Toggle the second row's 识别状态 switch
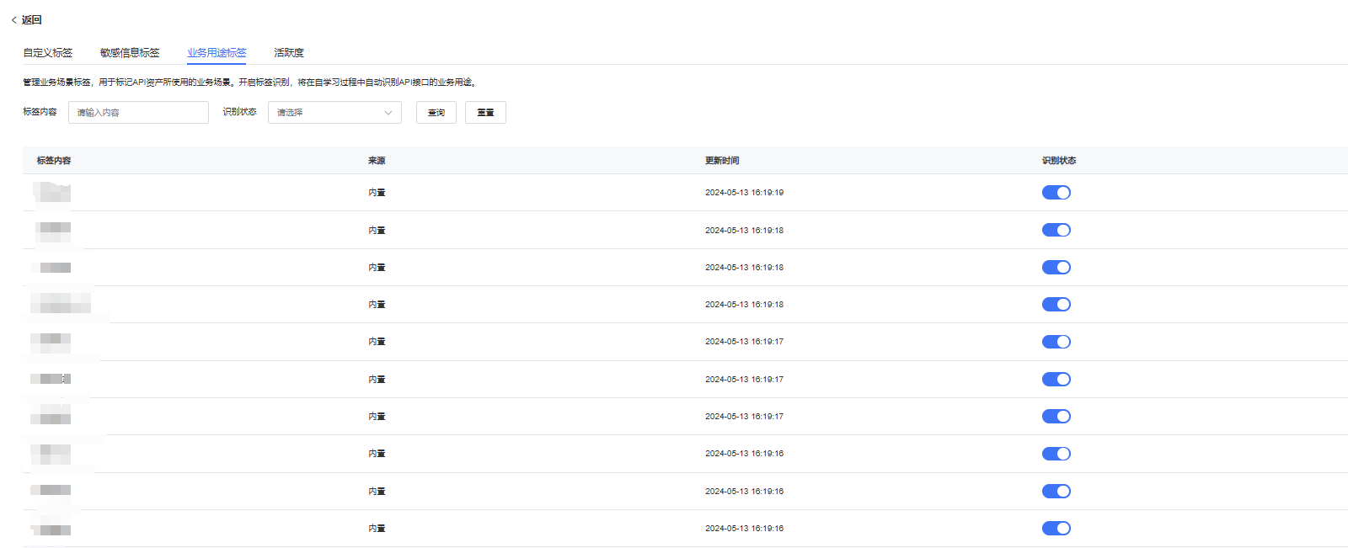 pos(1056,230)
